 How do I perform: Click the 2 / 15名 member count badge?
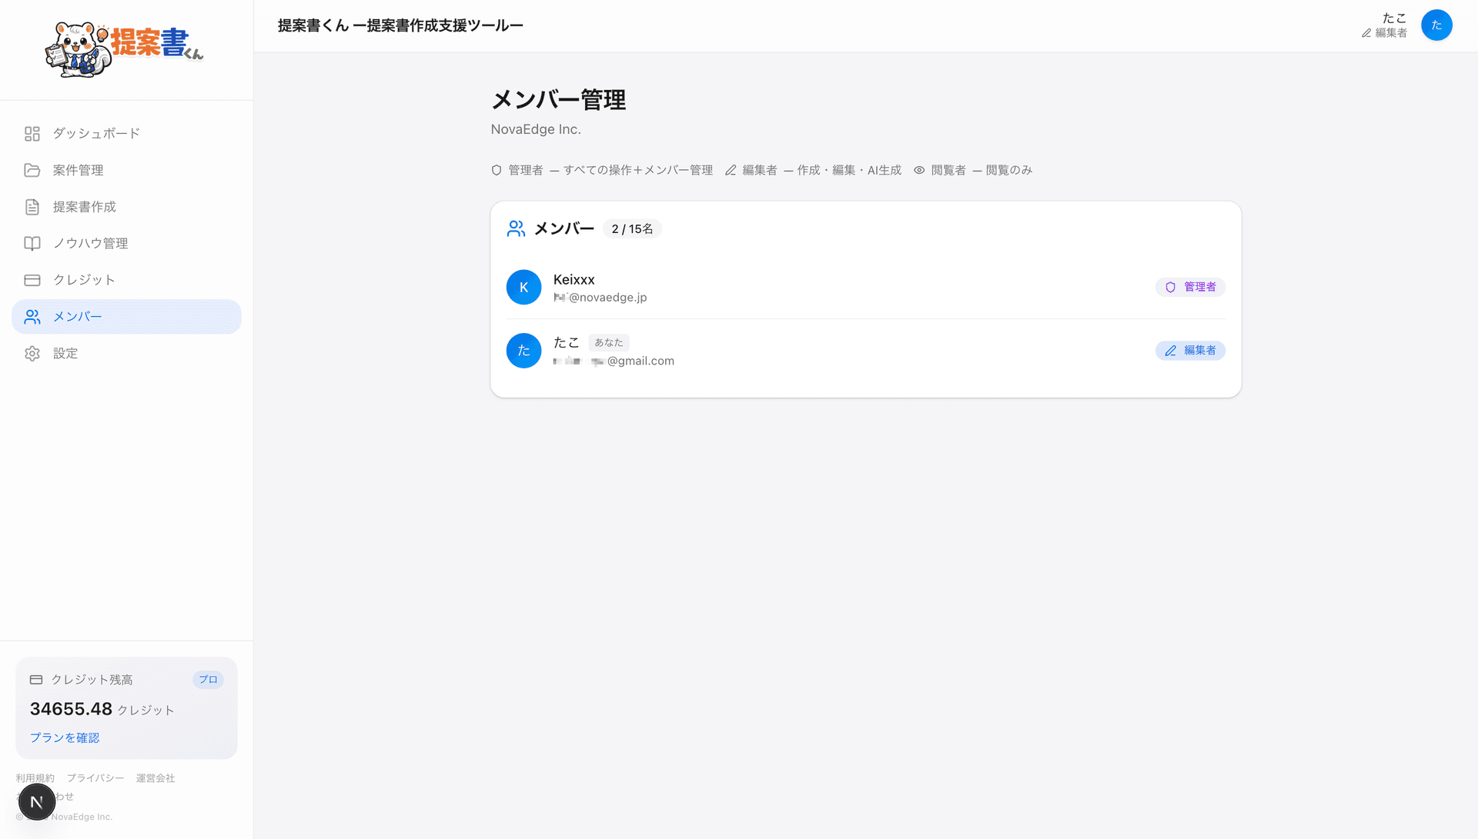coord(632,228)
